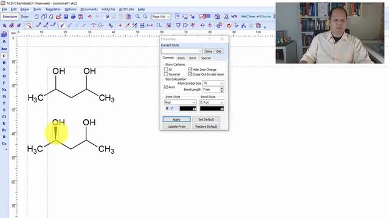Save the document with the floppy disk icon
Viewport: 389px width, 218px height.
[66, 17]
